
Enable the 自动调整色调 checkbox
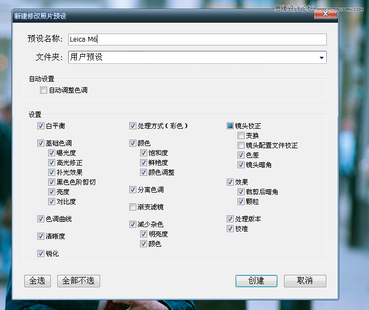pyautogui.click(x=43, y=90)
